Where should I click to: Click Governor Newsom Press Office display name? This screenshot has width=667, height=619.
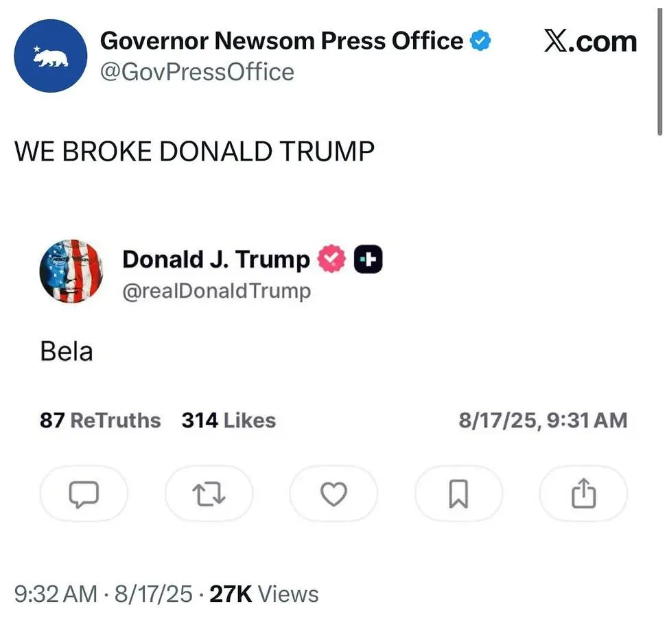tap(281, 41)
